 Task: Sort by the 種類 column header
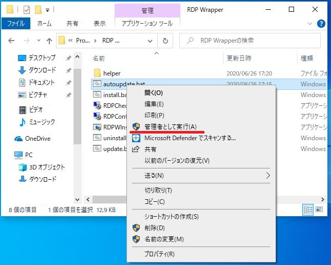(x=307, y=58)
